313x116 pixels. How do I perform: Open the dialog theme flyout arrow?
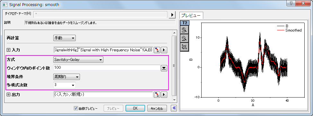pos(172,15)
